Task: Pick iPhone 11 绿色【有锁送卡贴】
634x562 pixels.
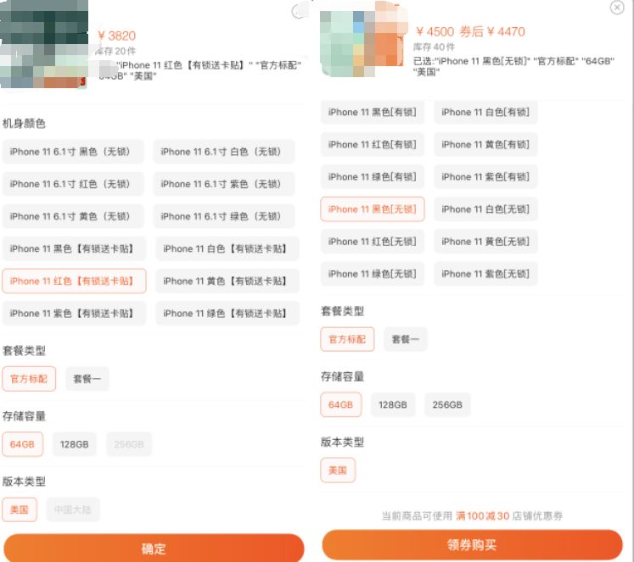Action: pyautogui.click(x=227, y=314)
